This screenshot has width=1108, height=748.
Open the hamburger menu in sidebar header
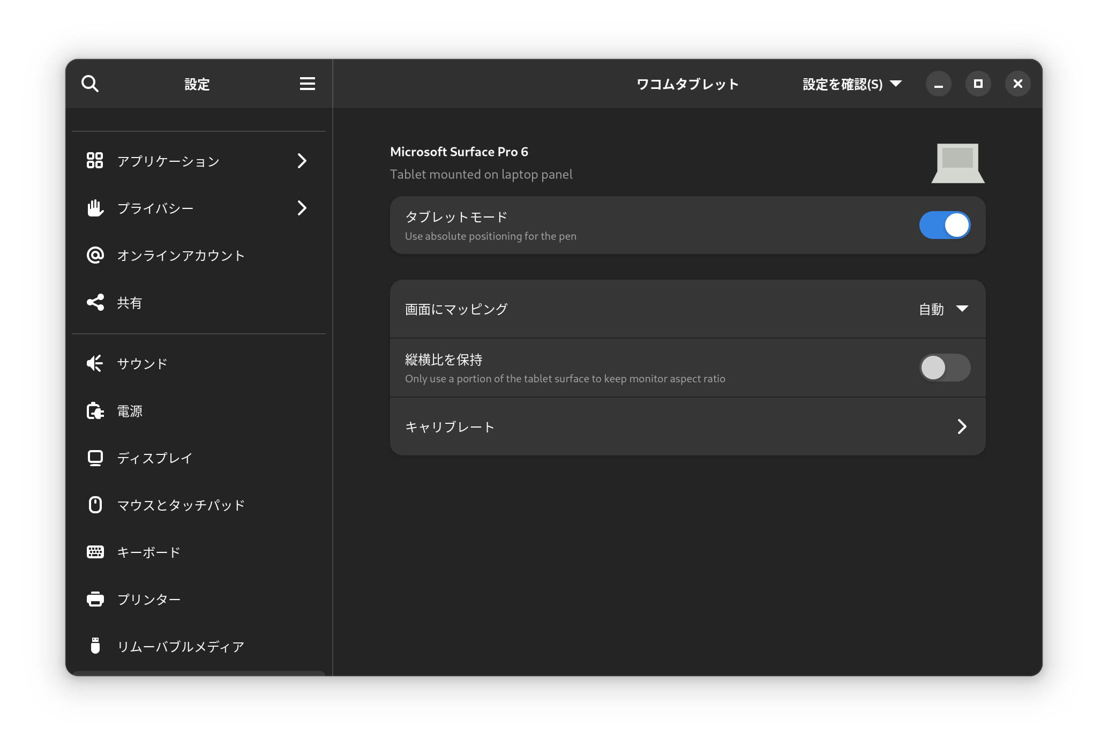click(307, 84)
